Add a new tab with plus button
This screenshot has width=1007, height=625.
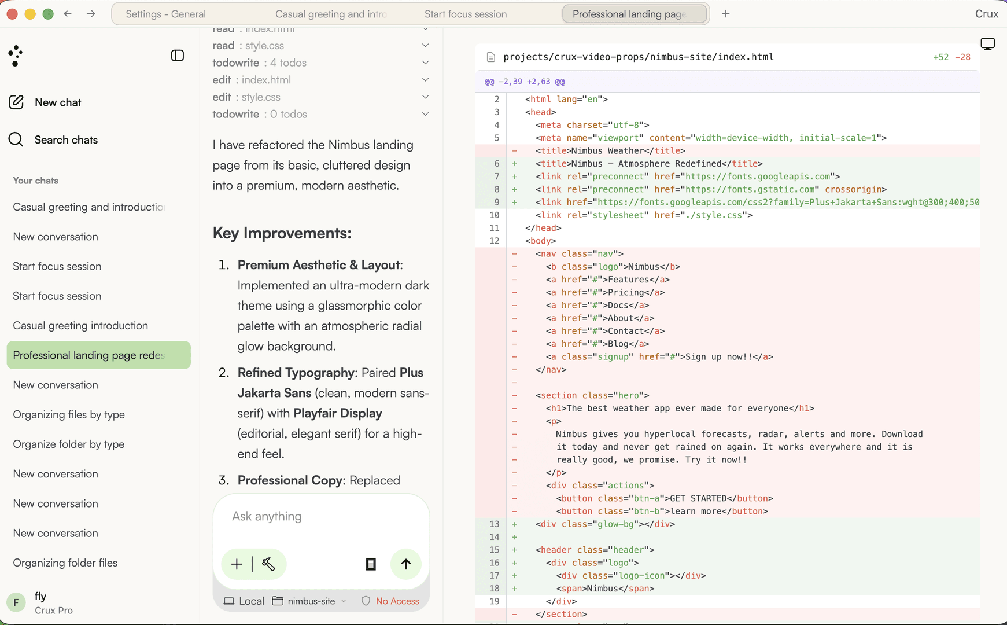[x=725, y=14]
